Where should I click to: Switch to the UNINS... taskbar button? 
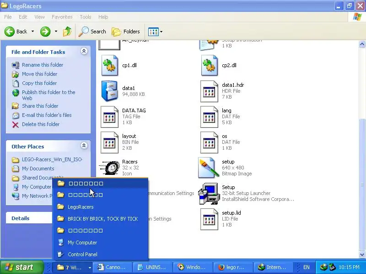[153, 267]
